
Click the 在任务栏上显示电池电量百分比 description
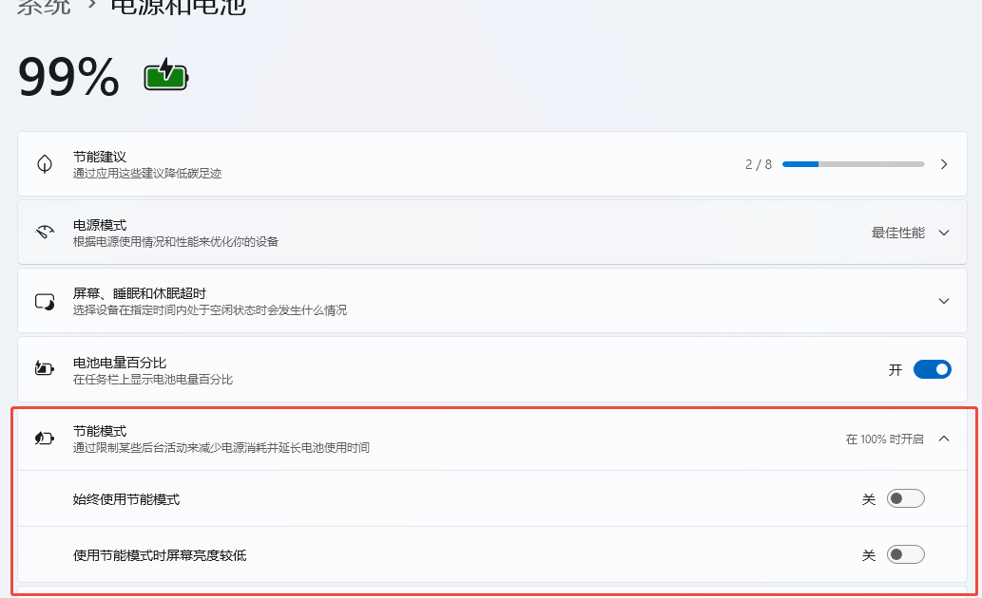click(x=153, y=379)
